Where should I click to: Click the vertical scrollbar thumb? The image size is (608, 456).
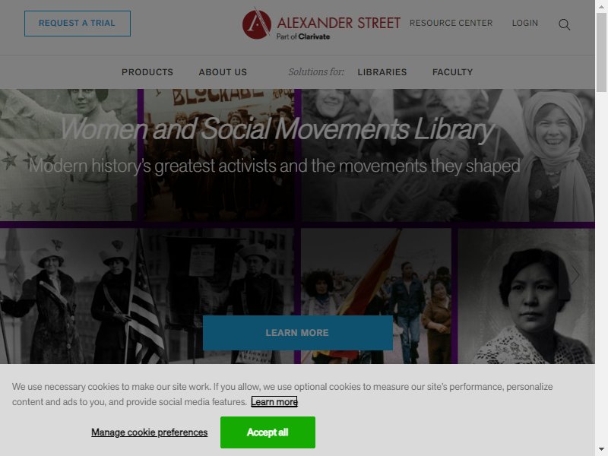pyautogui.click(x=601, y=52)
